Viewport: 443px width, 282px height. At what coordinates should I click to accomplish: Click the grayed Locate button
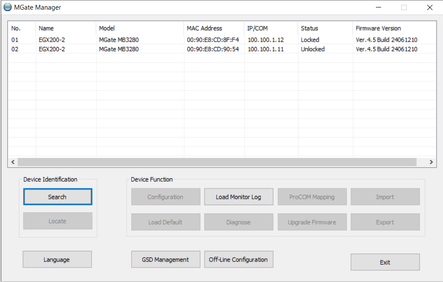coord(57,221)
